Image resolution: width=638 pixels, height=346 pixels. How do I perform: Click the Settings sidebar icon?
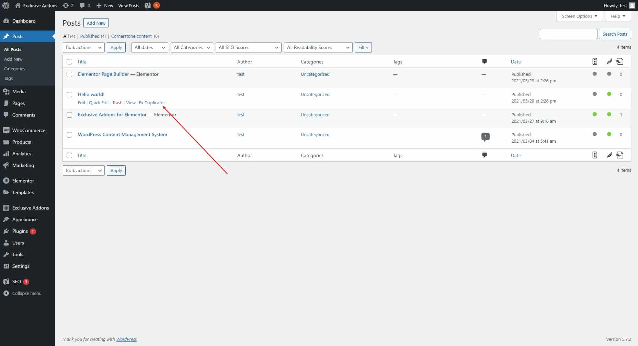pos(6,266)
